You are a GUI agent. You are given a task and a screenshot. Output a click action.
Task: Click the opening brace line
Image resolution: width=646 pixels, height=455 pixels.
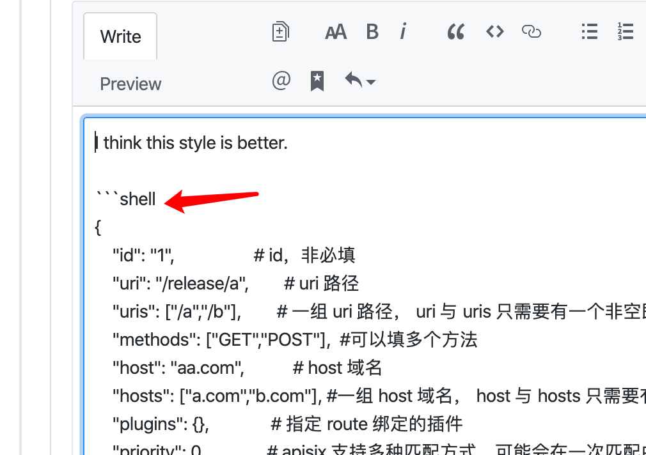[98, 227]
